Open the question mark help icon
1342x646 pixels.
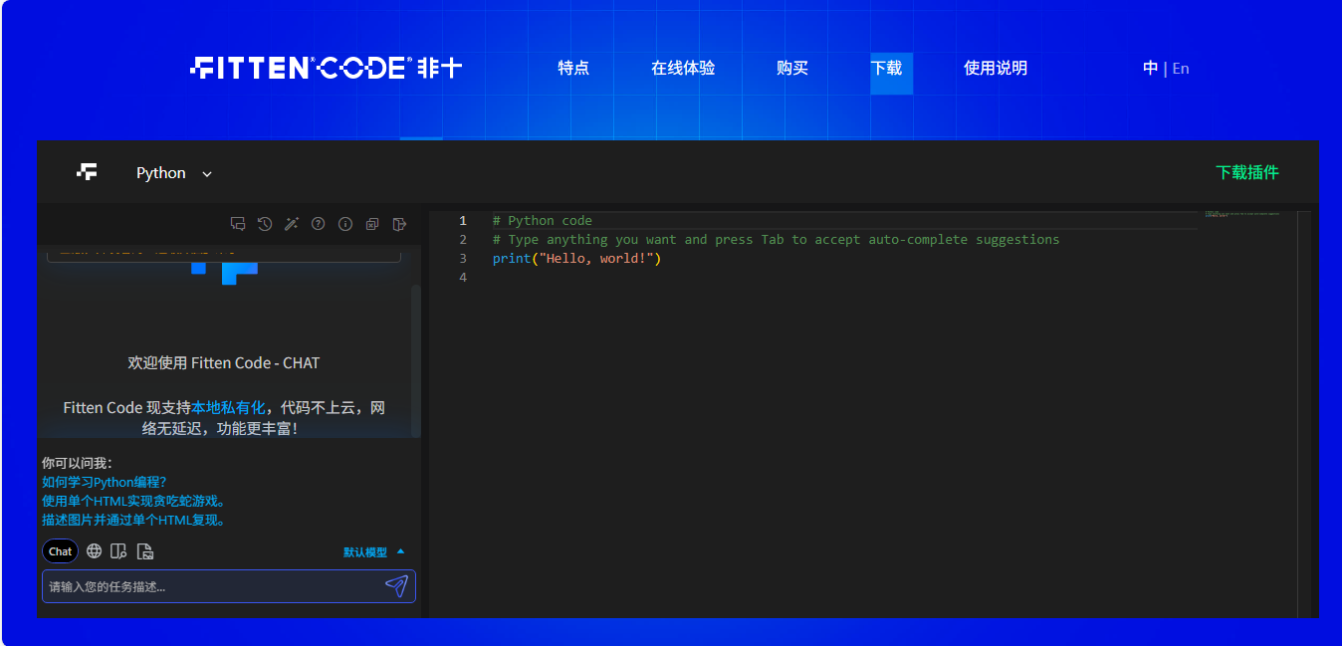click(319, 224)
